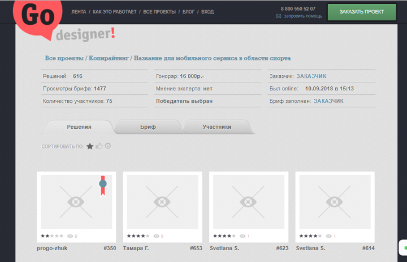Click solution number #350
Viewport: 407px width, 262px height.
(x=110, y=248)
